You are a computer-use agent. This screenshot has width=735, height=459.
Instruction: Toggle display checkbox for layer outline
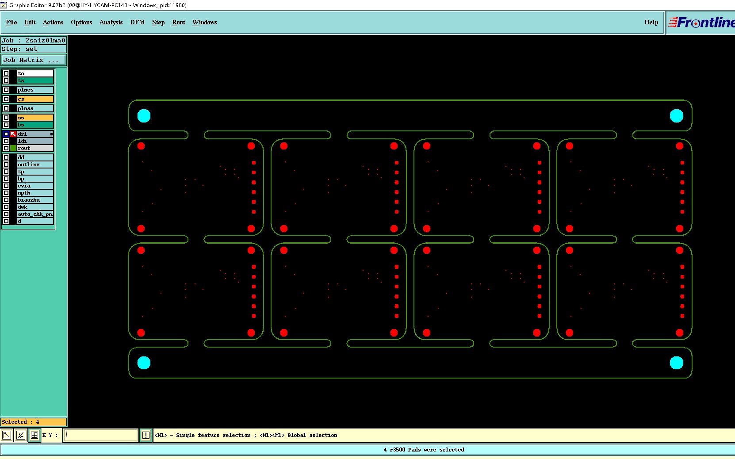6,164
